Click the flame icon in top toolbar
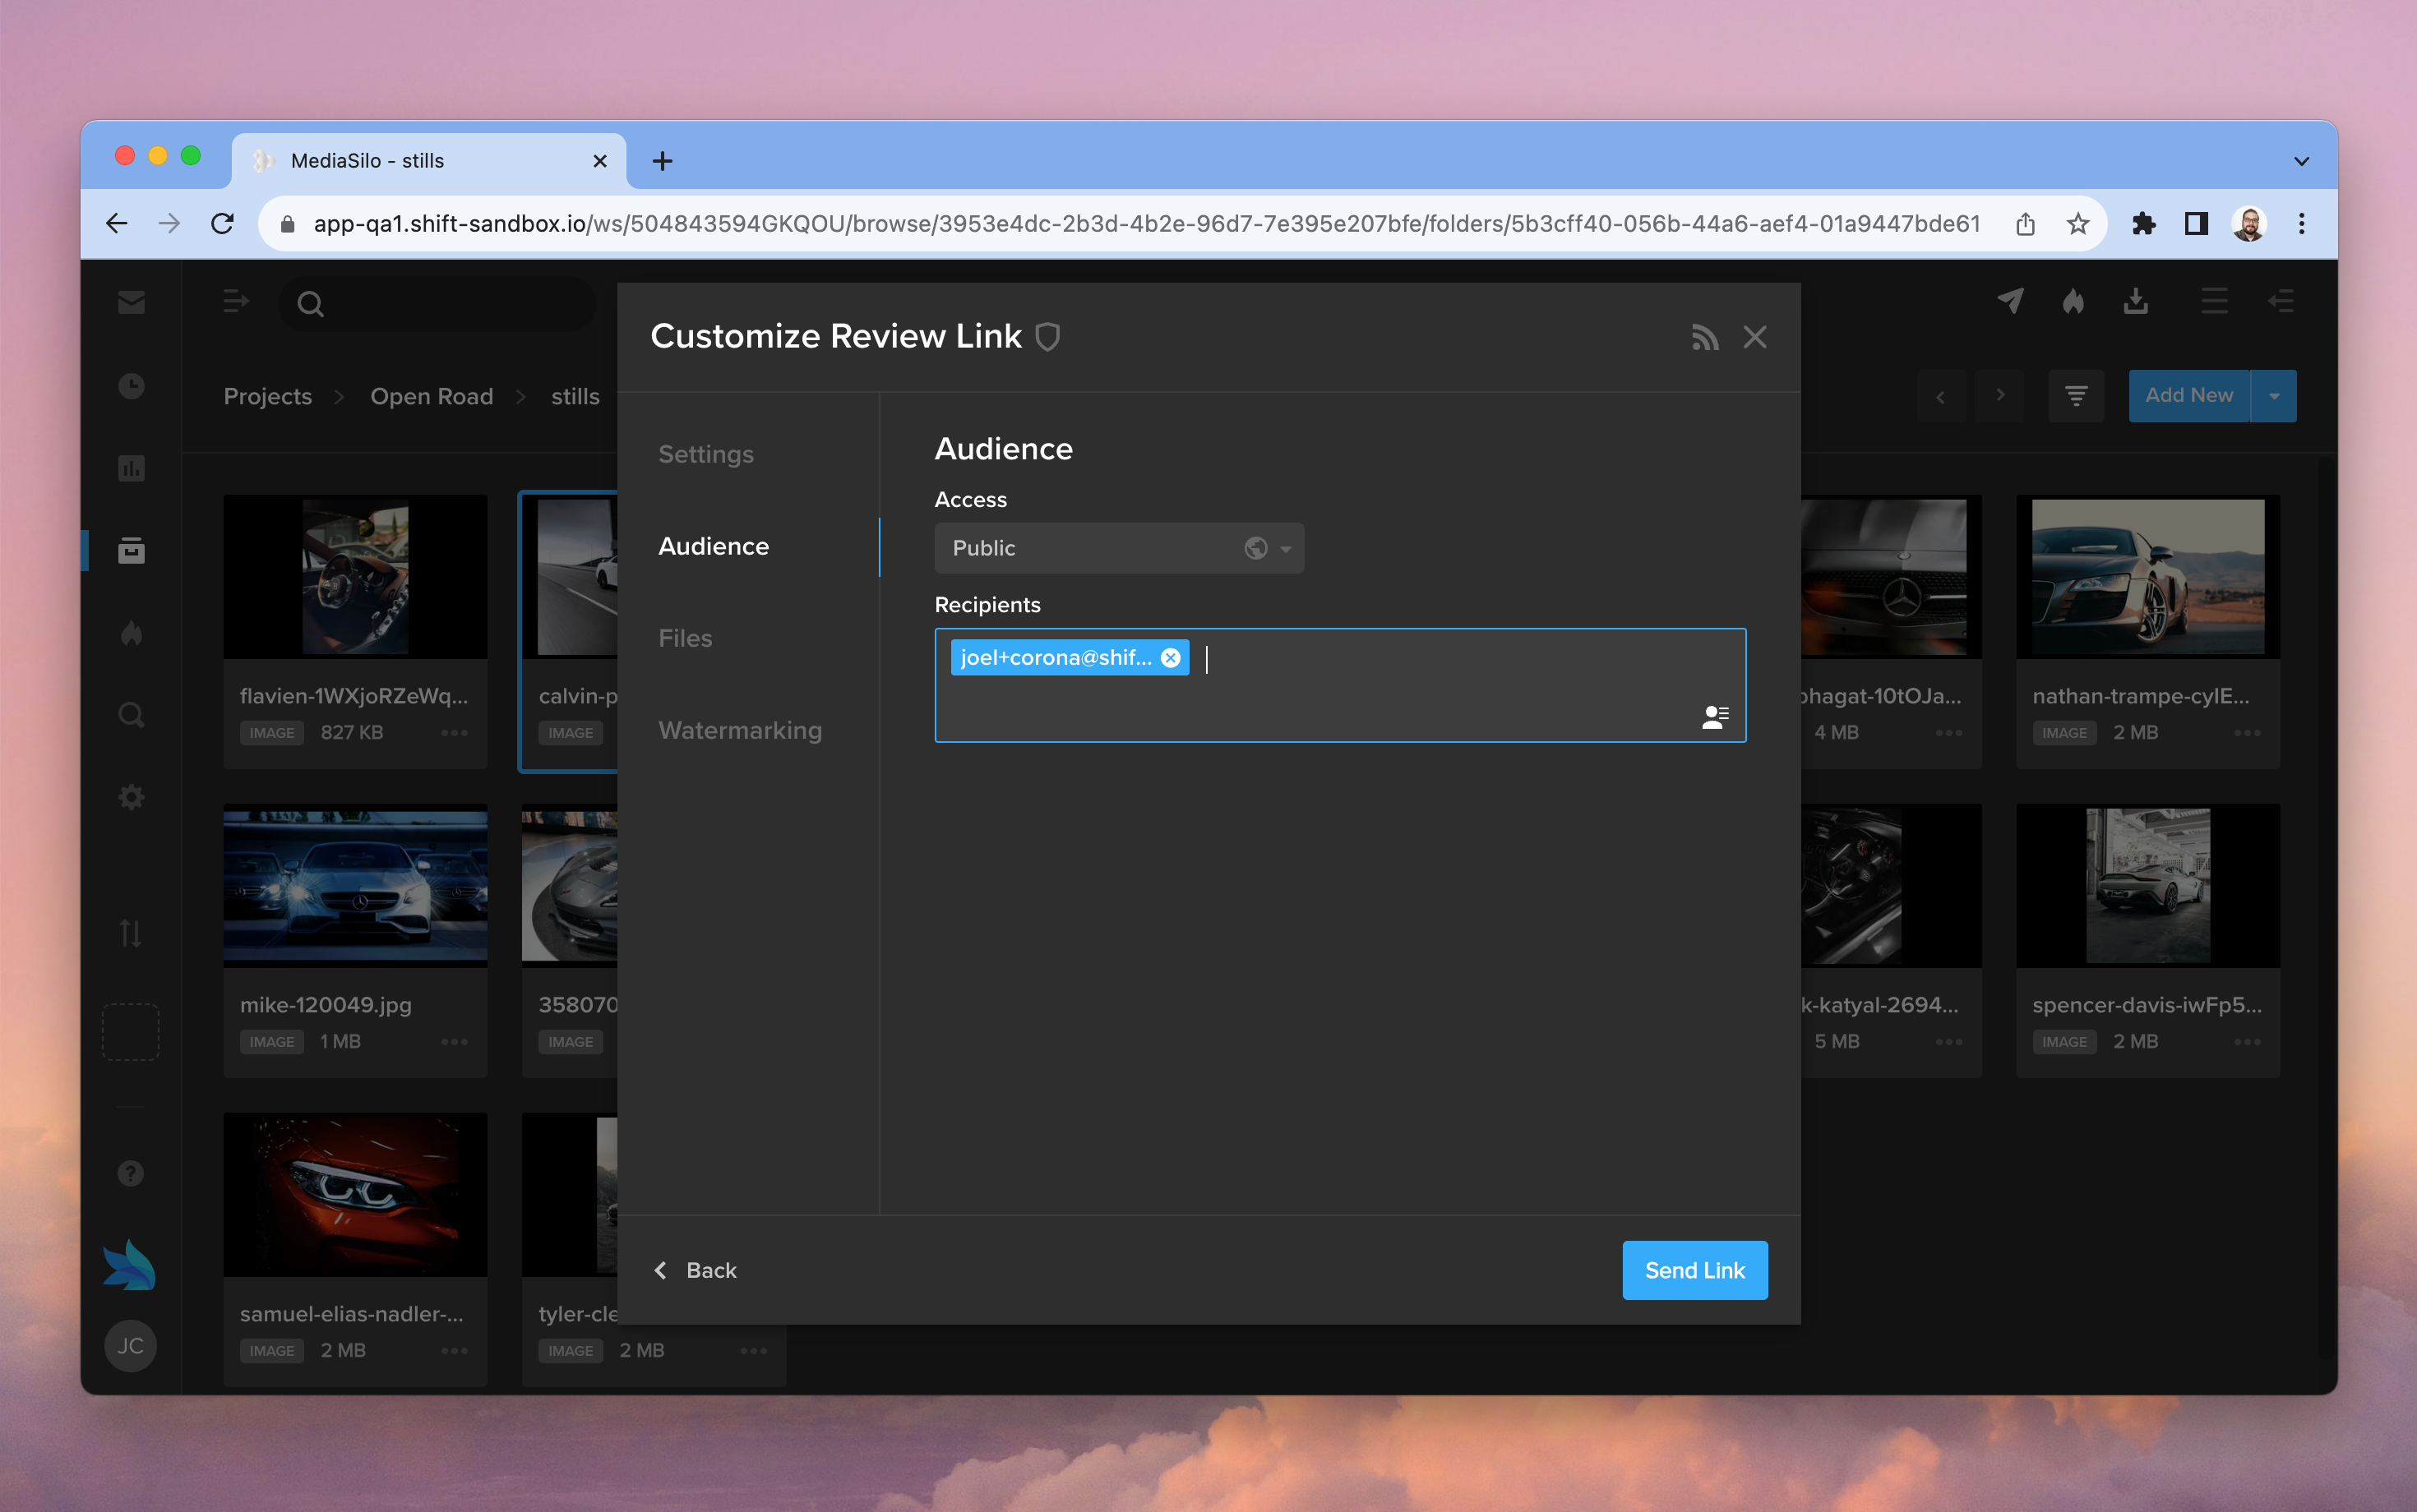2417x1512 pixels. 2073,301
